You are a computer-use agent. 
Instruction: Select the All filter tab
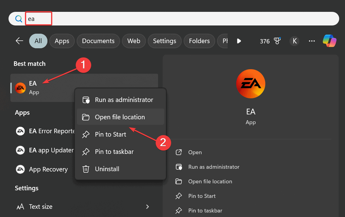click(38, 41)
